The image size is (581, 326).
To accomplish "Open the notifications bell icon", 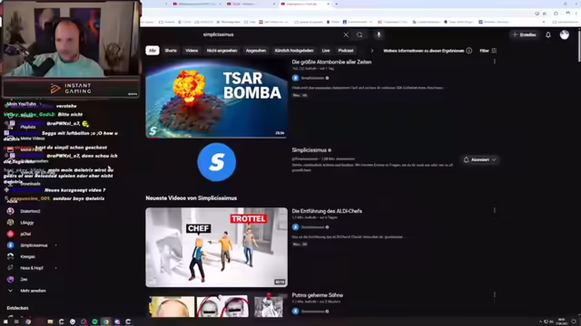I will (x=548, y=34).
